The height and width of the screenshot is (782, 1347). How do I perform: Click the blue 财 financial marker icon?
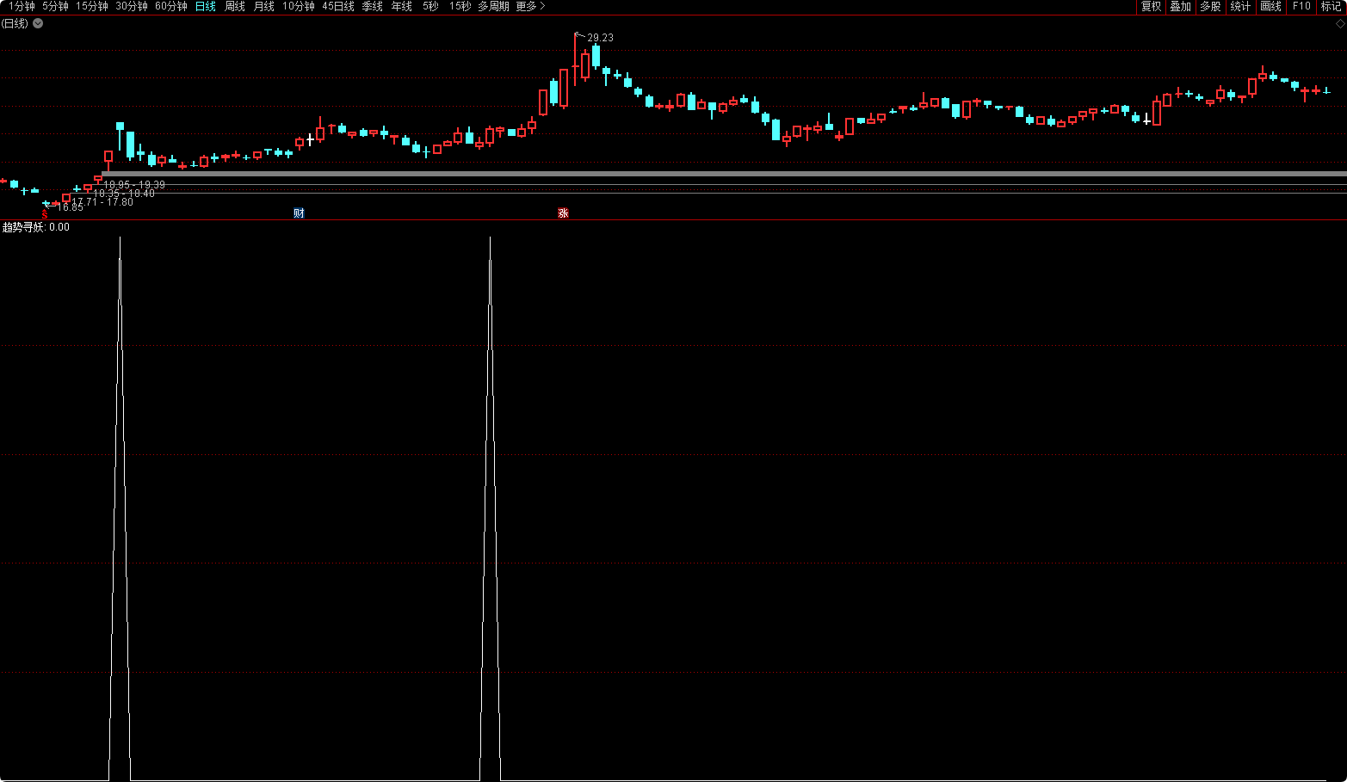point(299,213)
